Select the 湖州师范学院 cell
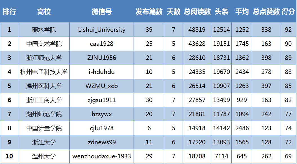 click(44, 114)
